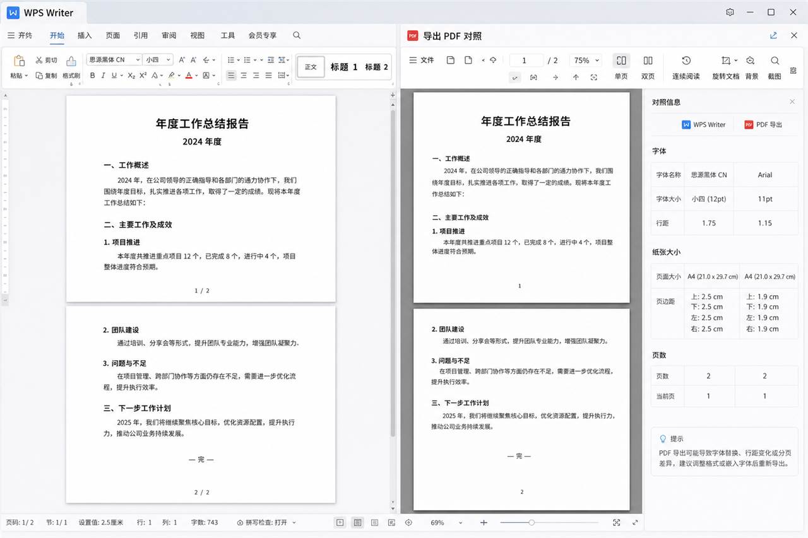808x538 pixels.
Task: Expand the underline style dropdown arrow
Action: point(121,76)
